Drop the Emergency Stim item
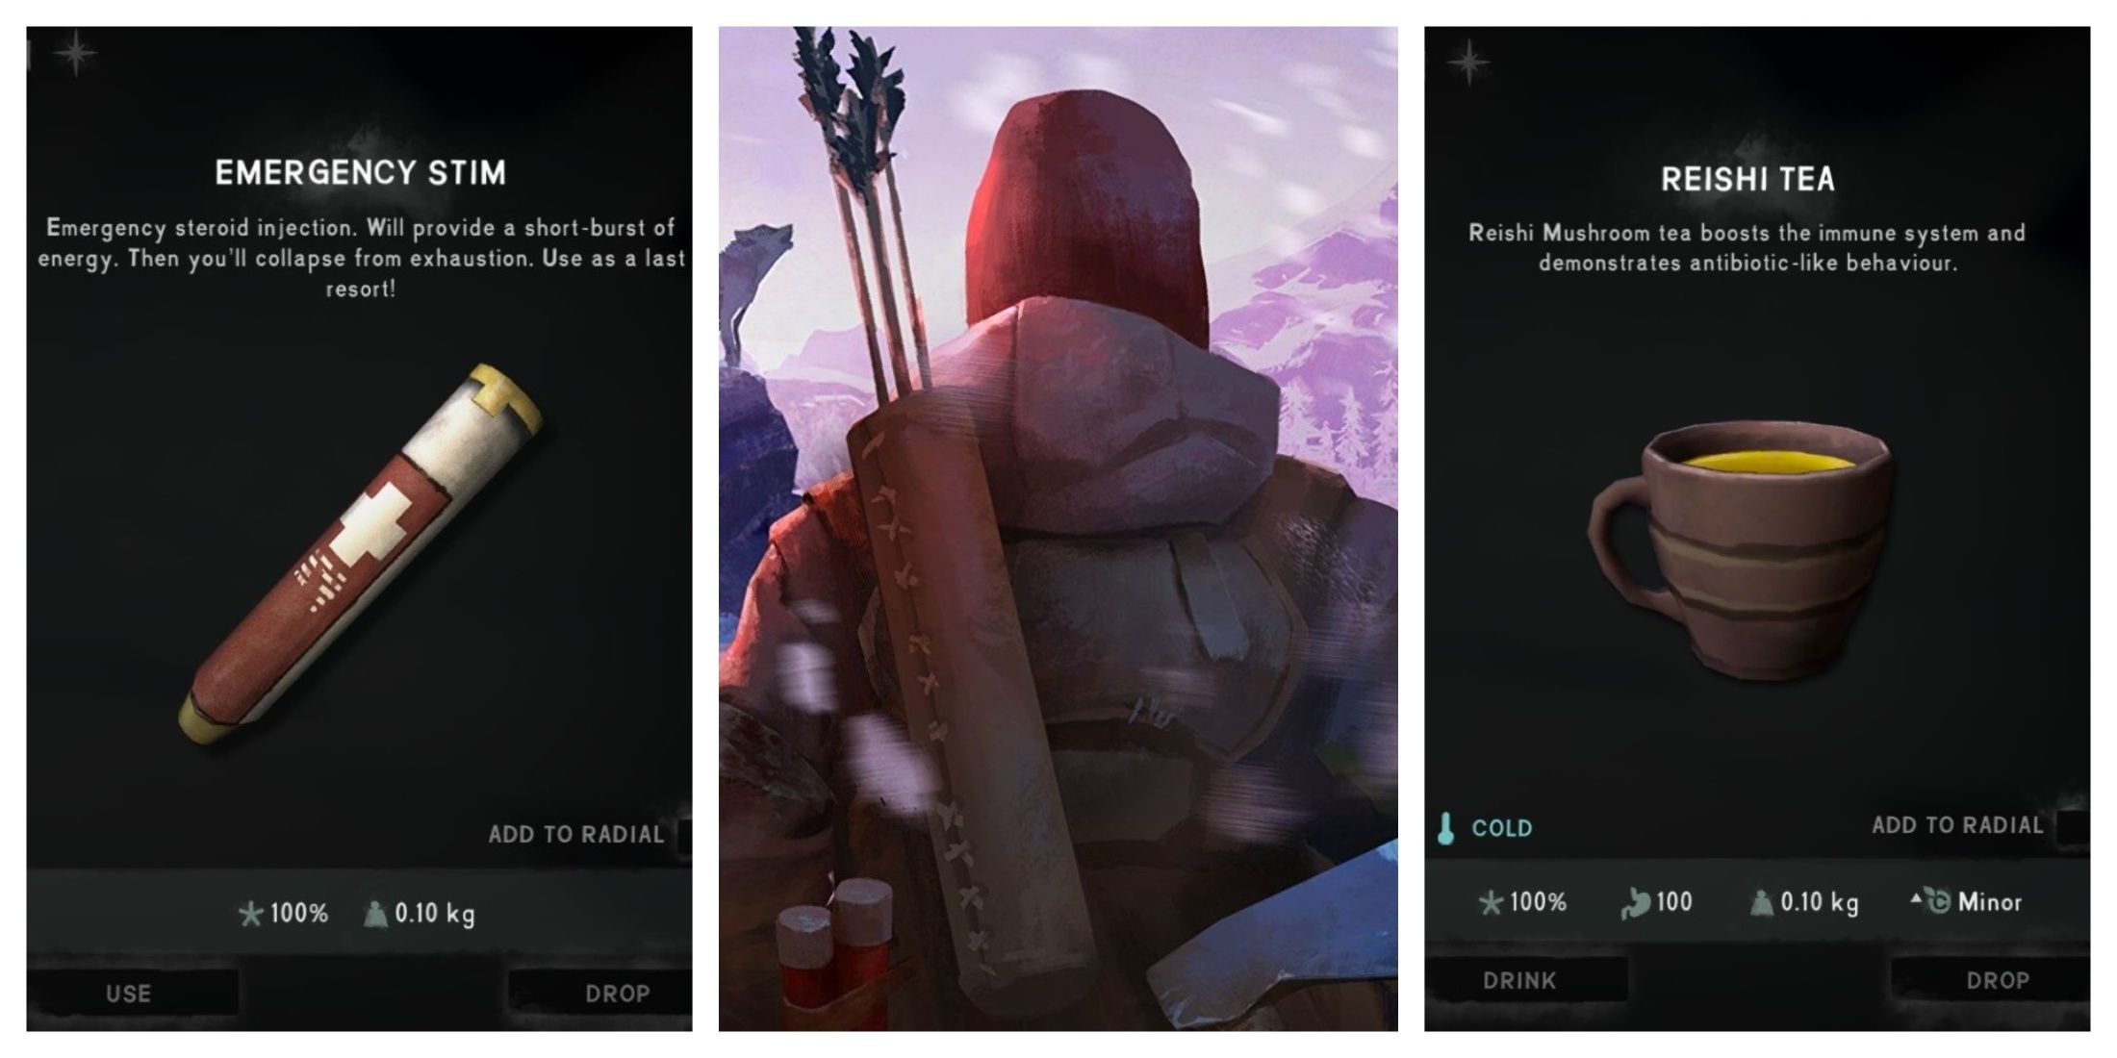 click(x=617, y=994)
